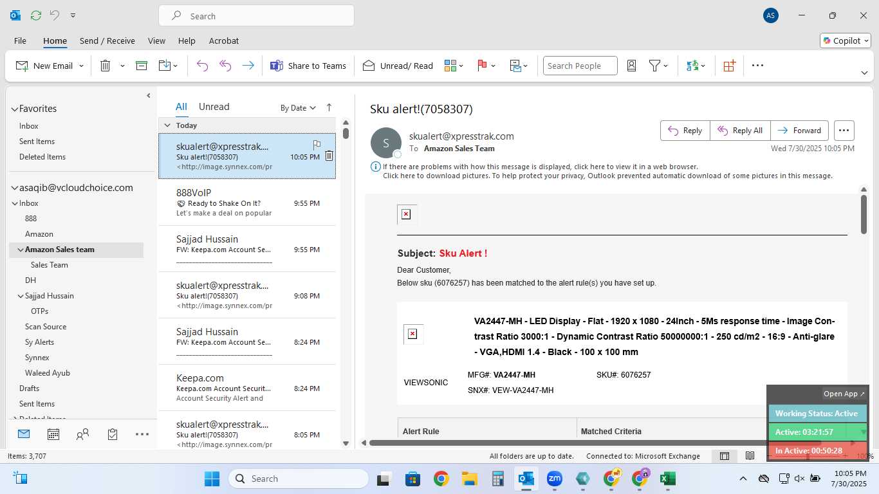Click the Mail view icon
879x494 pixels.
tap(24, 434)
